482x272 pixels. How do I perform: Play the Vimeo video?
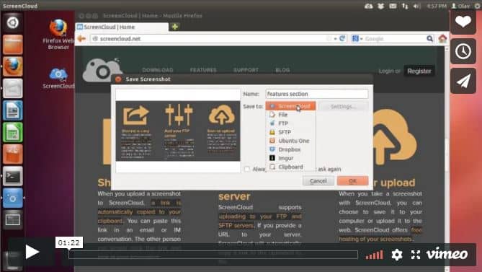point(32,252)
